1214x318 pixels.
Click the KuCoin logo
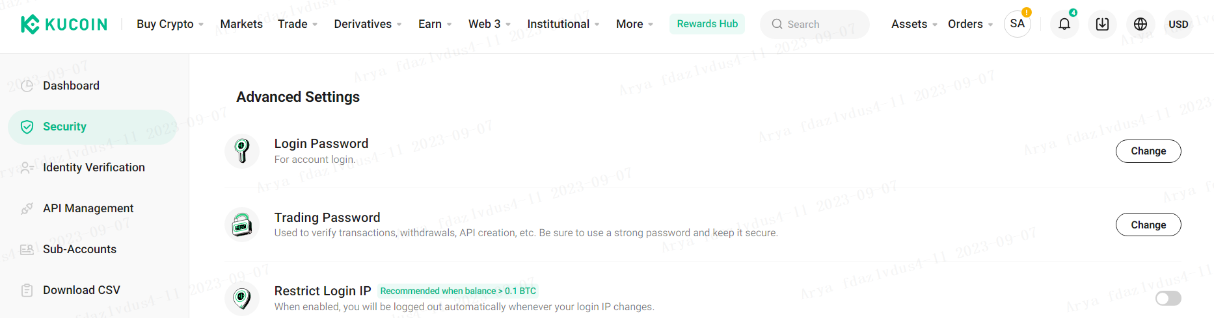[64, 24]
